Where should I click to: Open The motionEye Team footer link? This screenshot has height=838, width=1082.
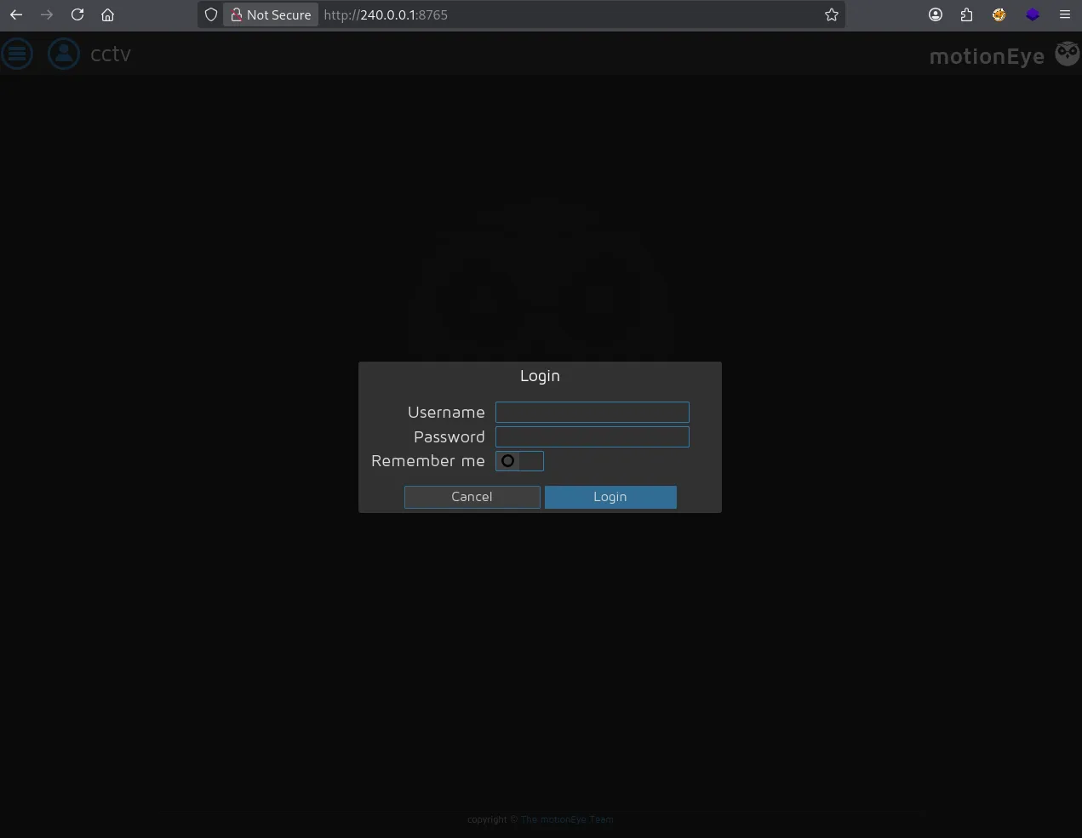[x=567, y=819]
